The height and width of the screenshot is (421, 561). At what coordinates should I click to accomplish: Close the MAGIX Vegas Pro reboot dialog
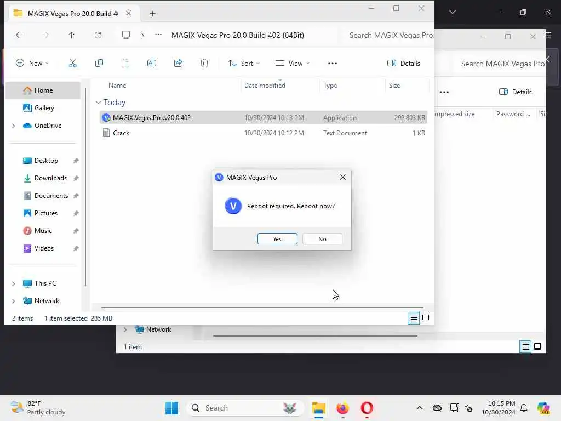343,177
